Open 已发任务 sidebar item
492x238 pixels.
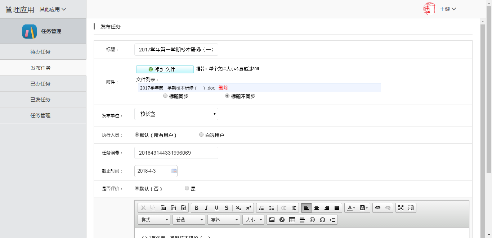pos(40,100)
